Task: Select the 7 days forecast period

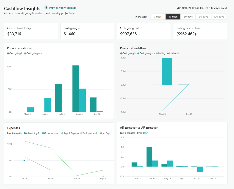Action: (x=158, y=17)
